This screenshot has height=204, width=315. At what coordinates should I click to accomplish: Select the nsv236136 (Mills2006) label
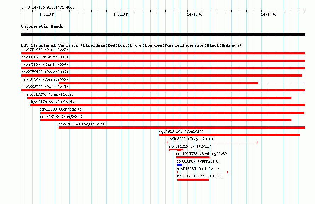pyautogui.click(x=199, y=176)
